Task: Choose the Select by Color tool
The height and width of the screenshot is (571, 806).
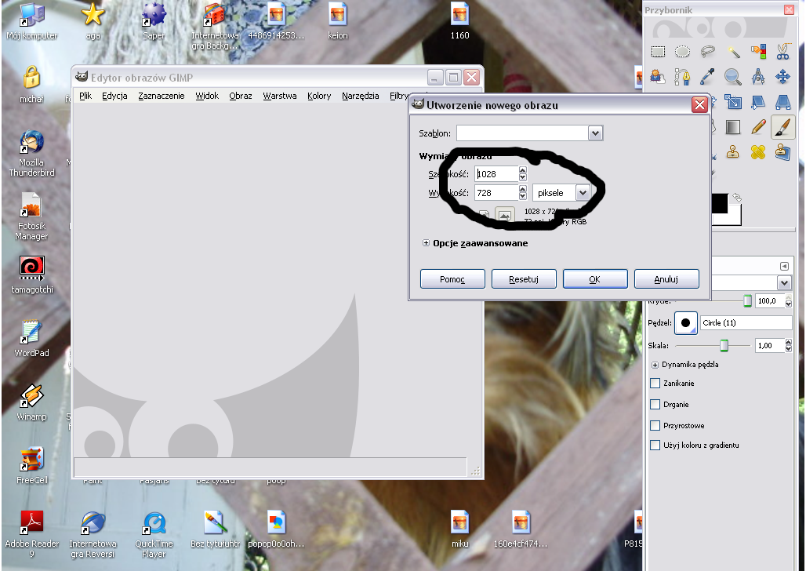Action: click(758, 52)
